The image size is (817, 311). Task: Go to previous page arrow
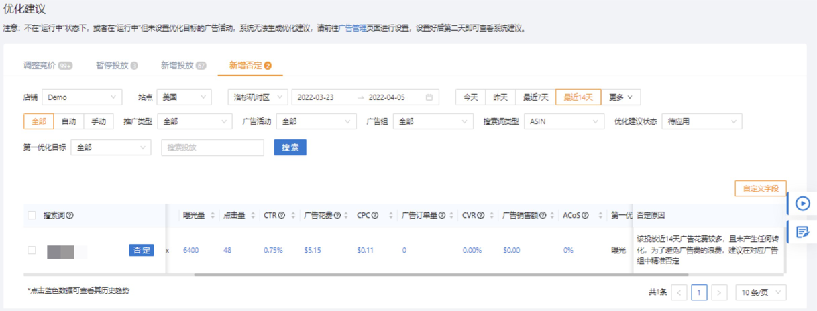click(x=679, y=292)
